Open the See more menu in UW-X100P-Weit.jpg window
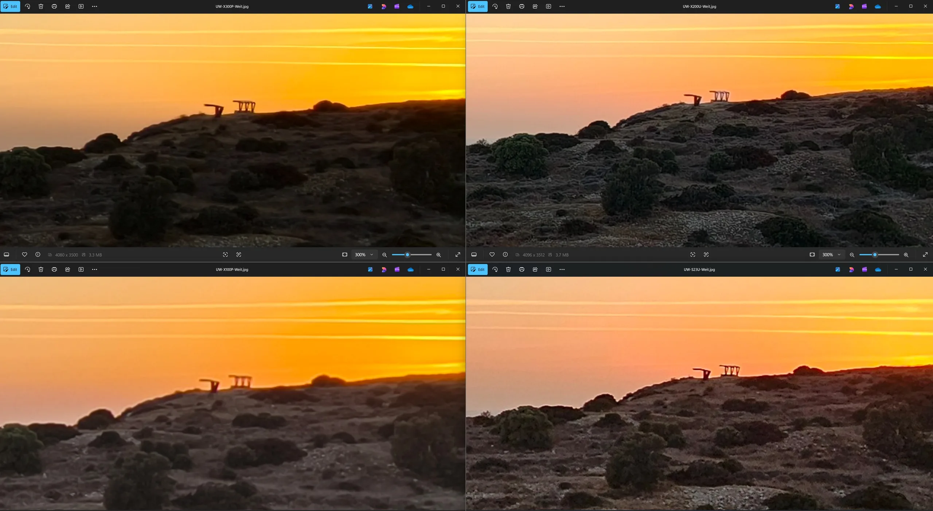The image size is (933, 511). pos(94,269)
